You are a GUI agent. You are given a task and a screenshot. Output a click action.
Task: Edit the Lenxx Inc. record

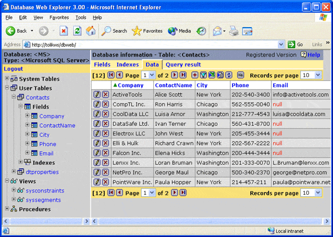pos(97,163)
